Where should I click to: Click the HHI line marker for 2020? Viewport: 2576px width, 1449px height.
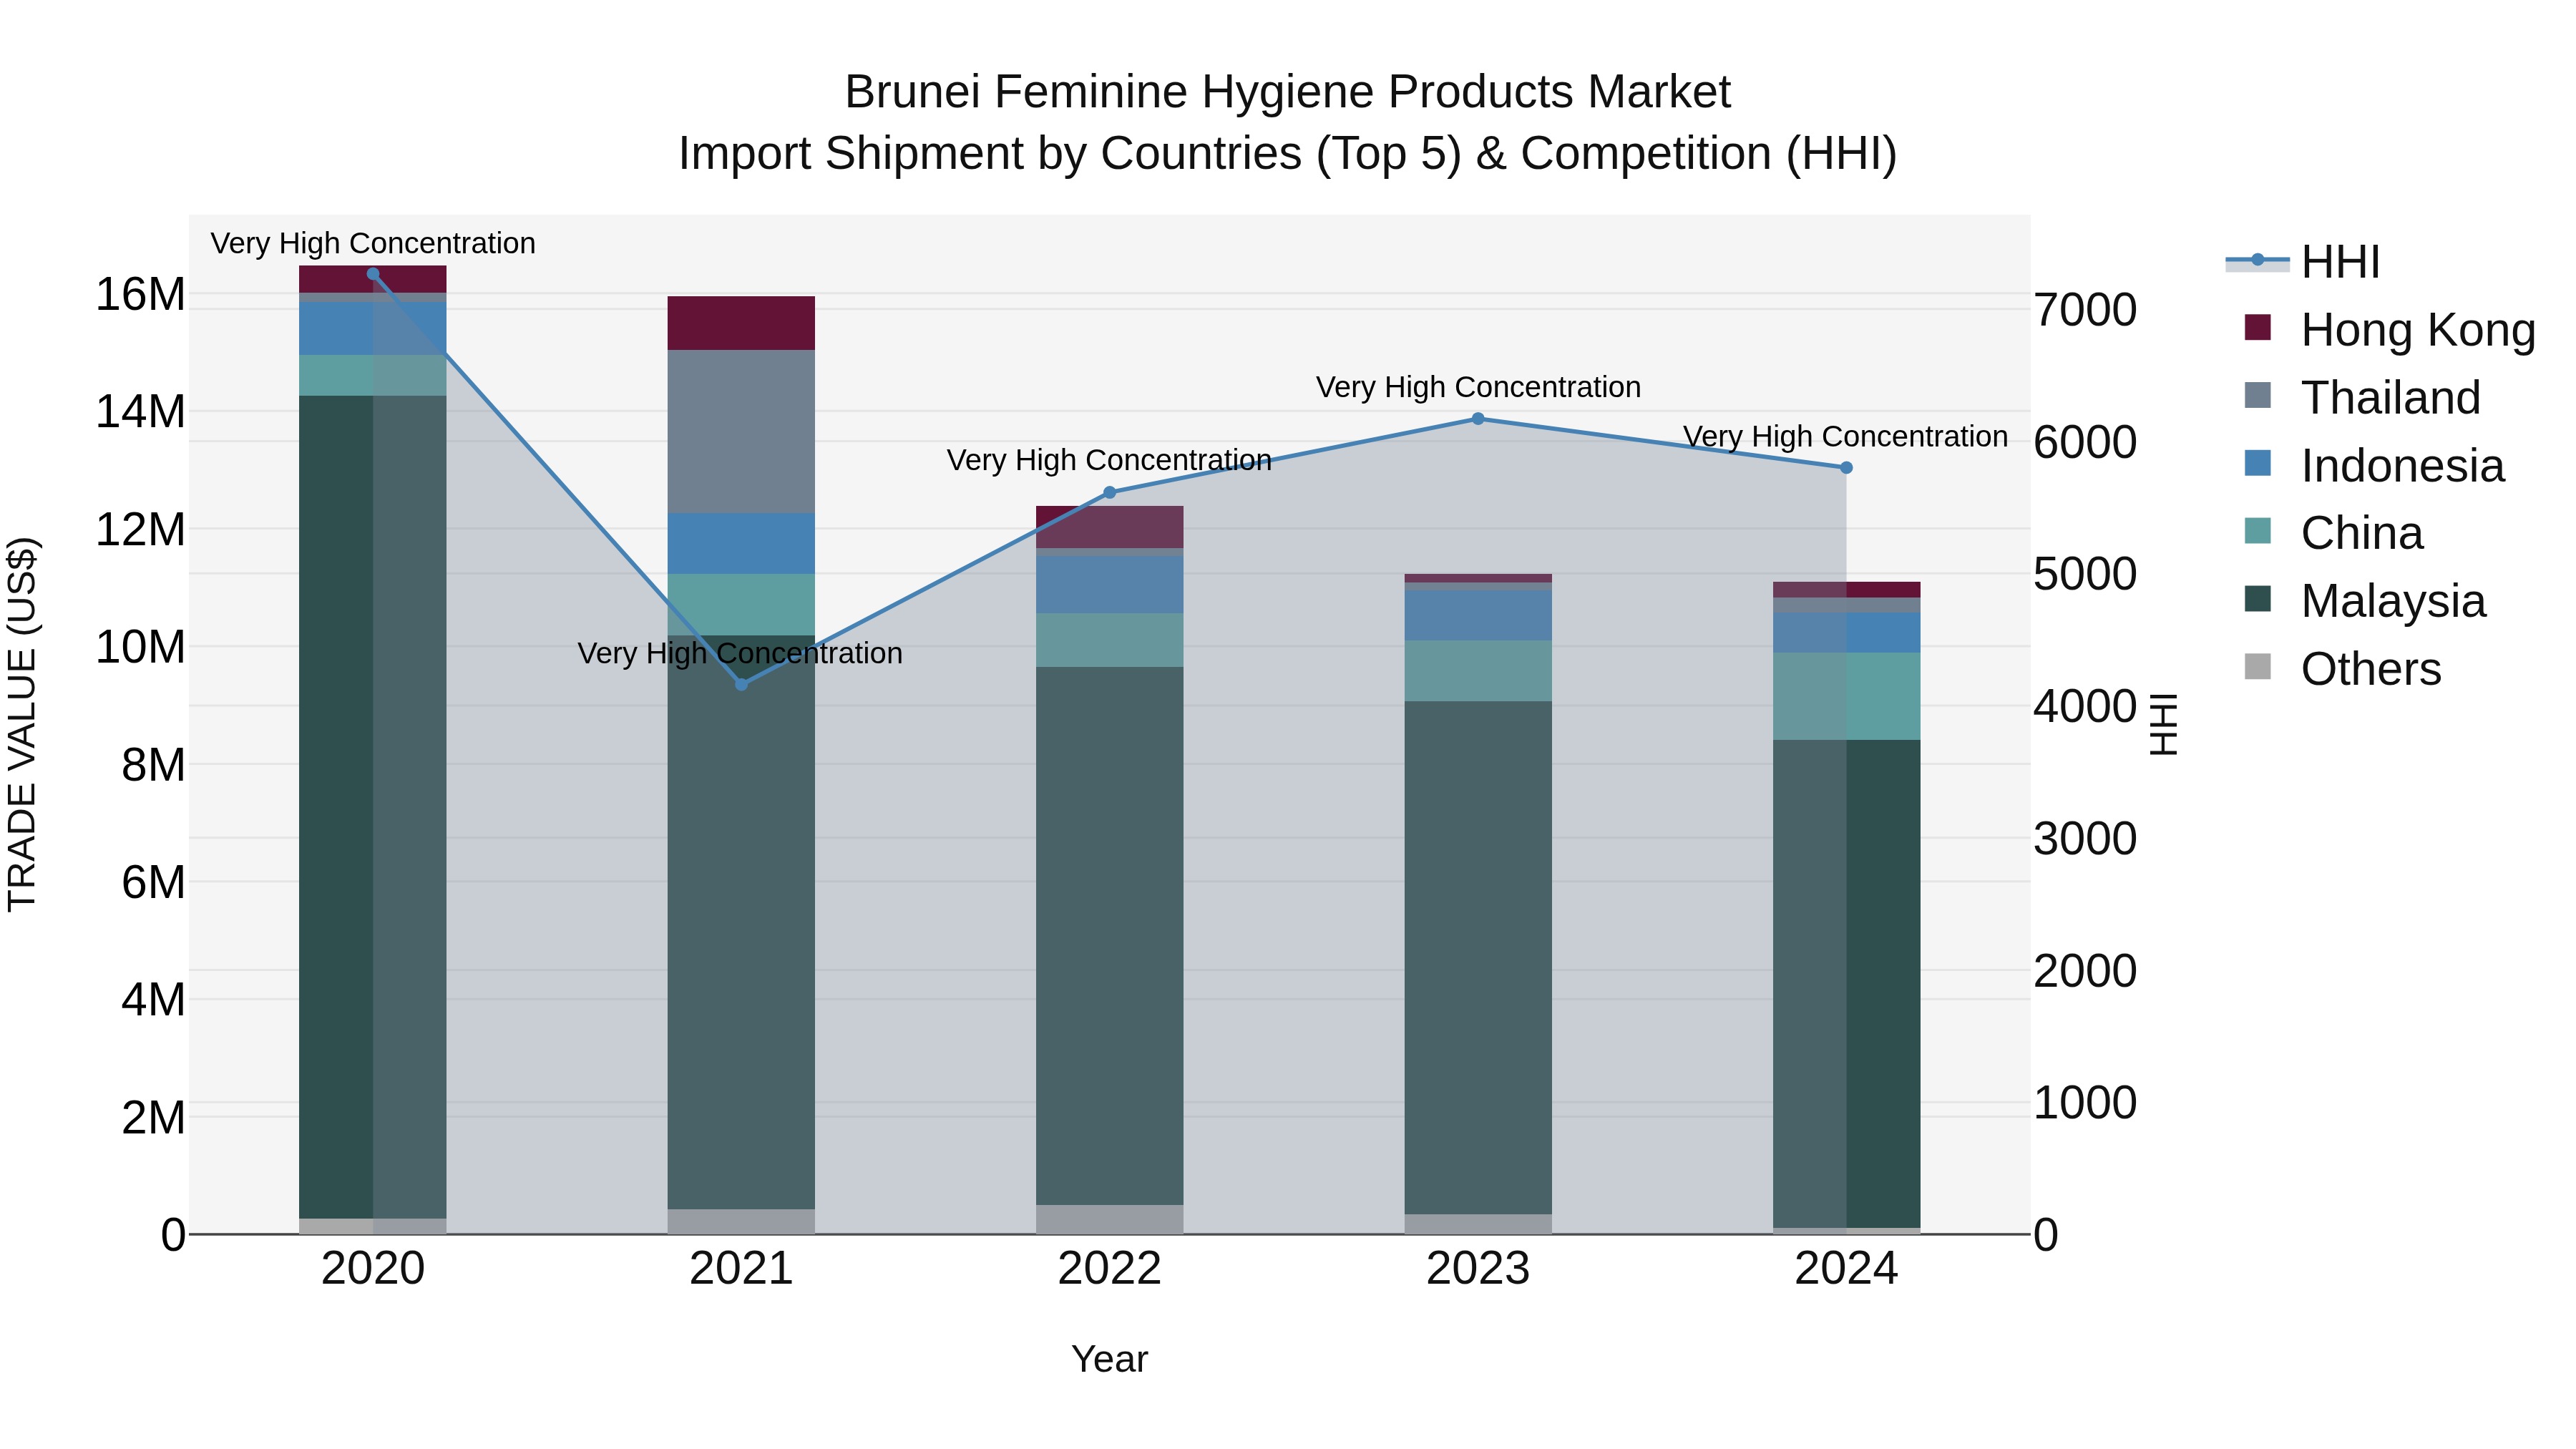(373, 273)
